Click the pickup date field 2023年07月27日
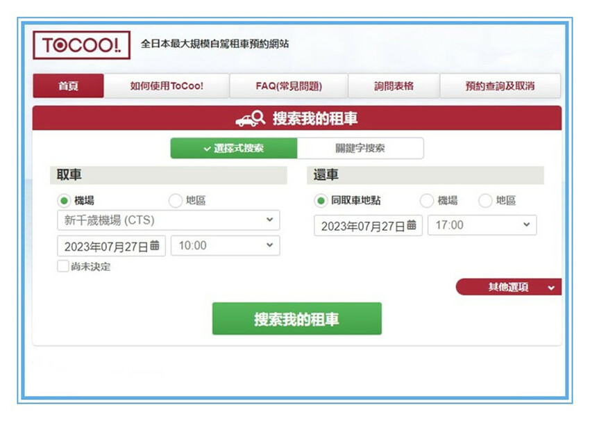The width and height of the screenshot is (590, 421). click(106, 246)
